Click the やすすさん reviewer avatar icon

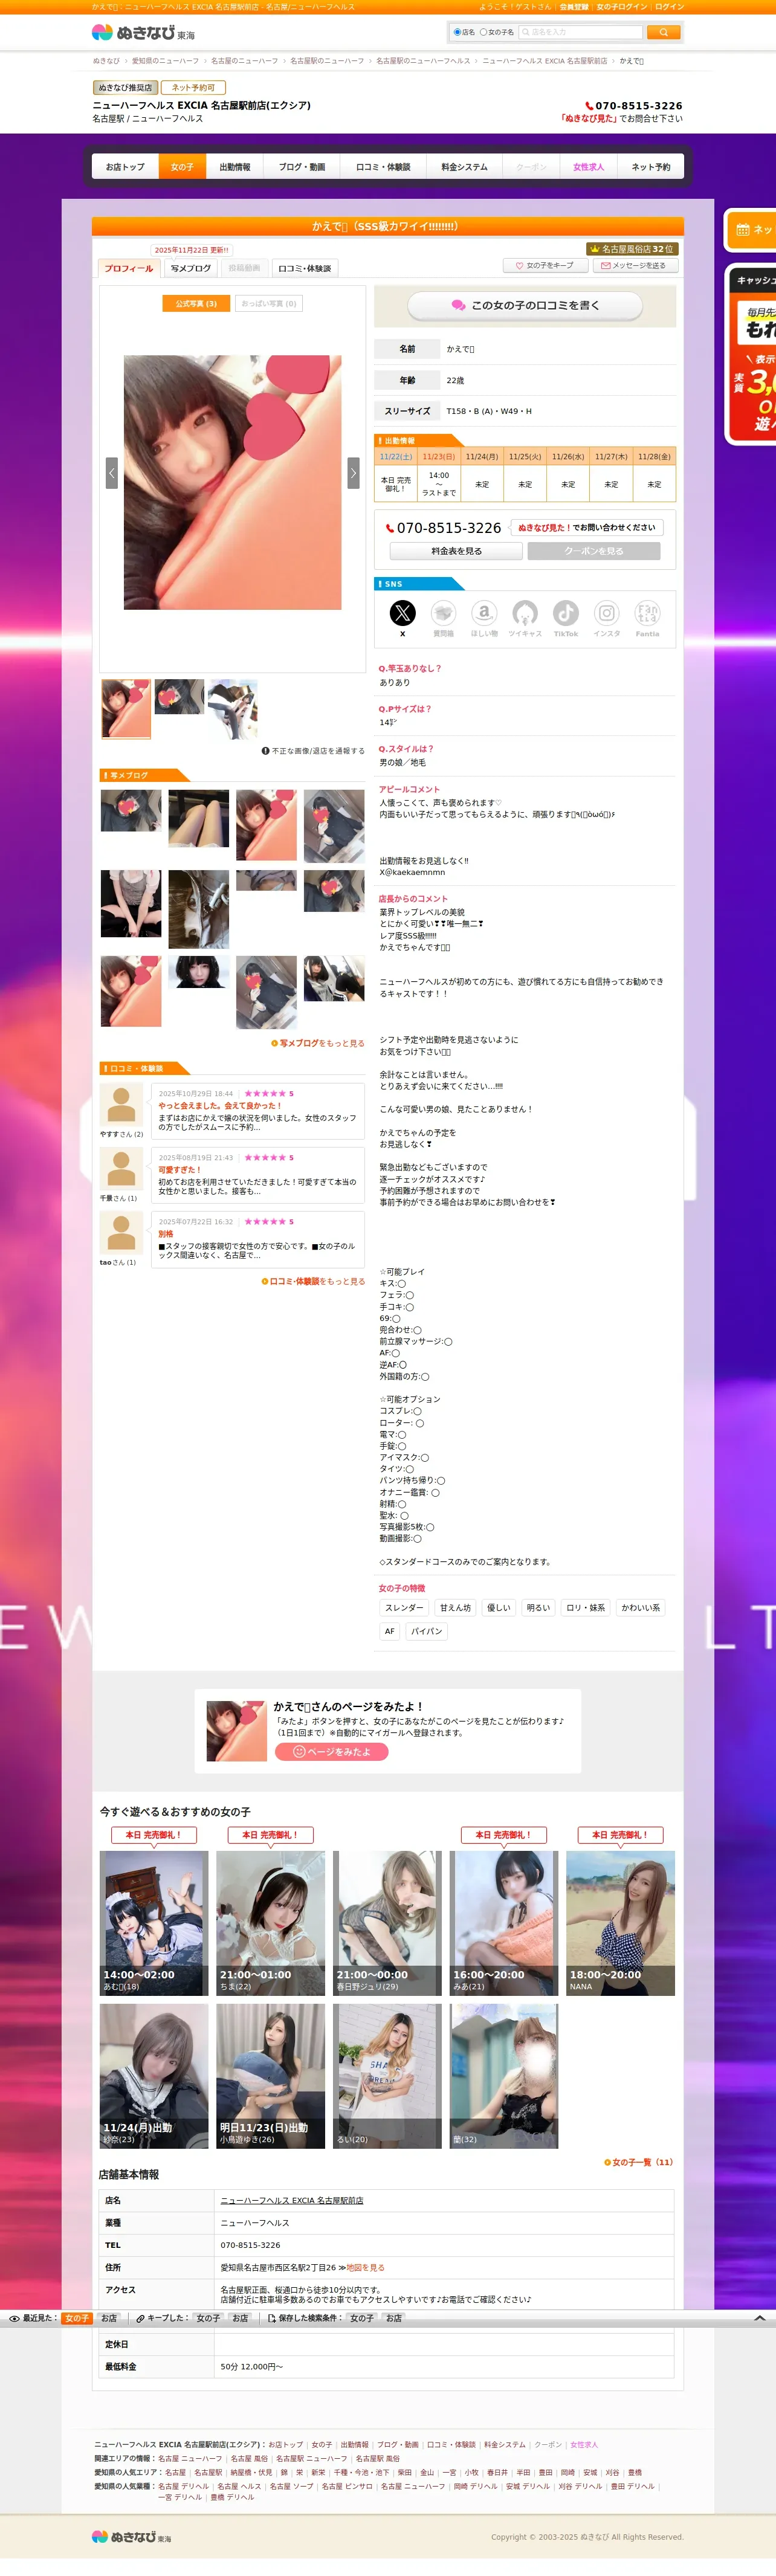[x=121, y=1104]
